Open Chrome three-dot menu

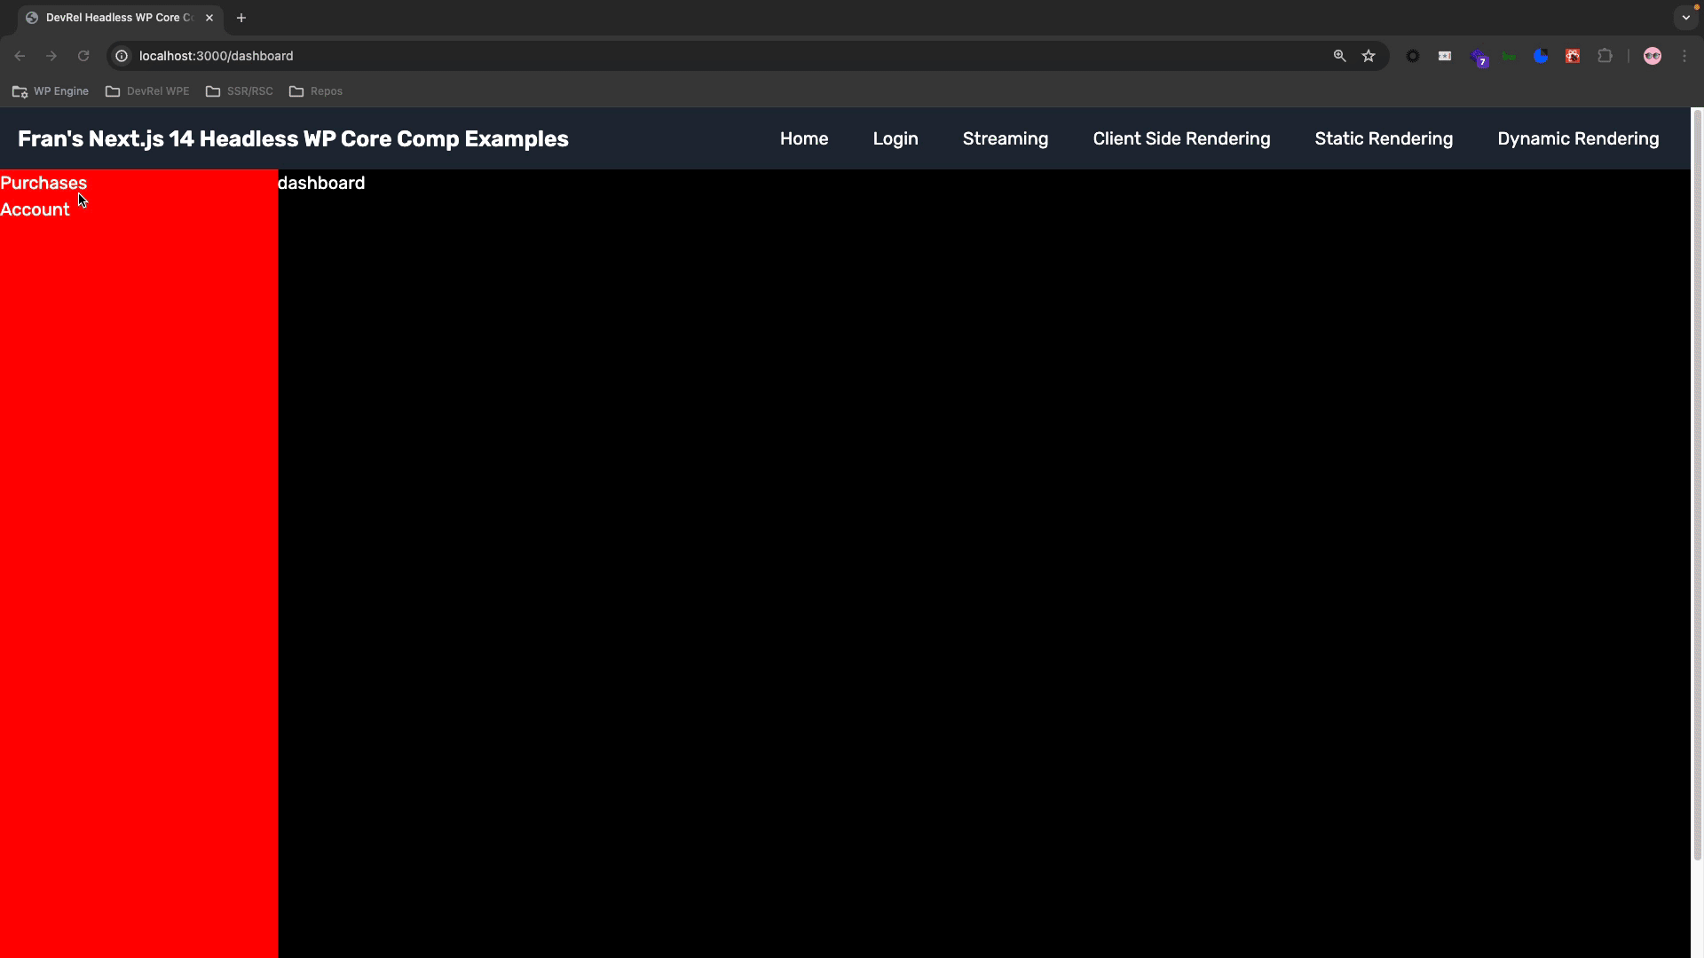(1684, 56)
